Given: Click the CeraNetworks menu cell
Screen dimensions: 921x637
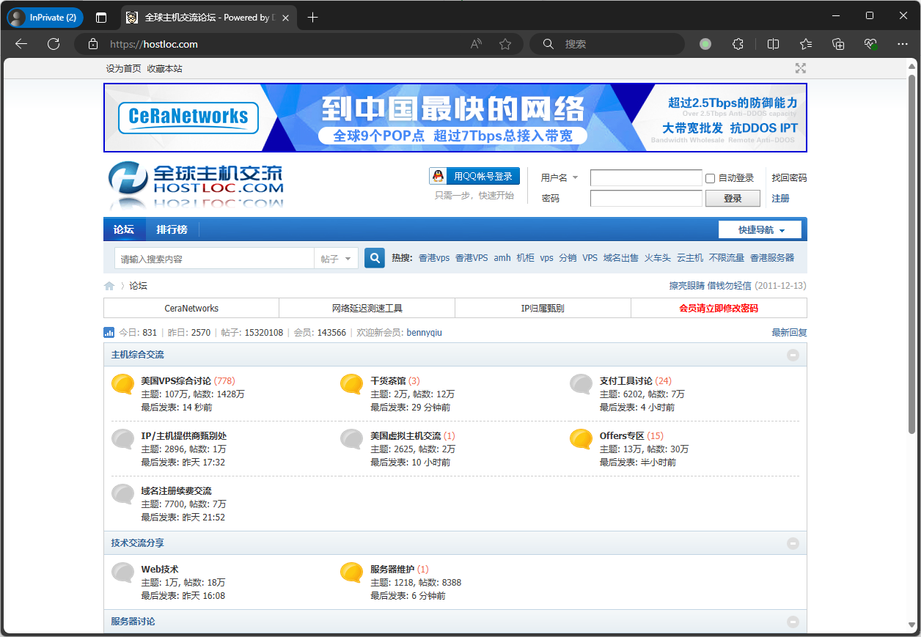Looking at the screenshot, I should coord(191,309).
